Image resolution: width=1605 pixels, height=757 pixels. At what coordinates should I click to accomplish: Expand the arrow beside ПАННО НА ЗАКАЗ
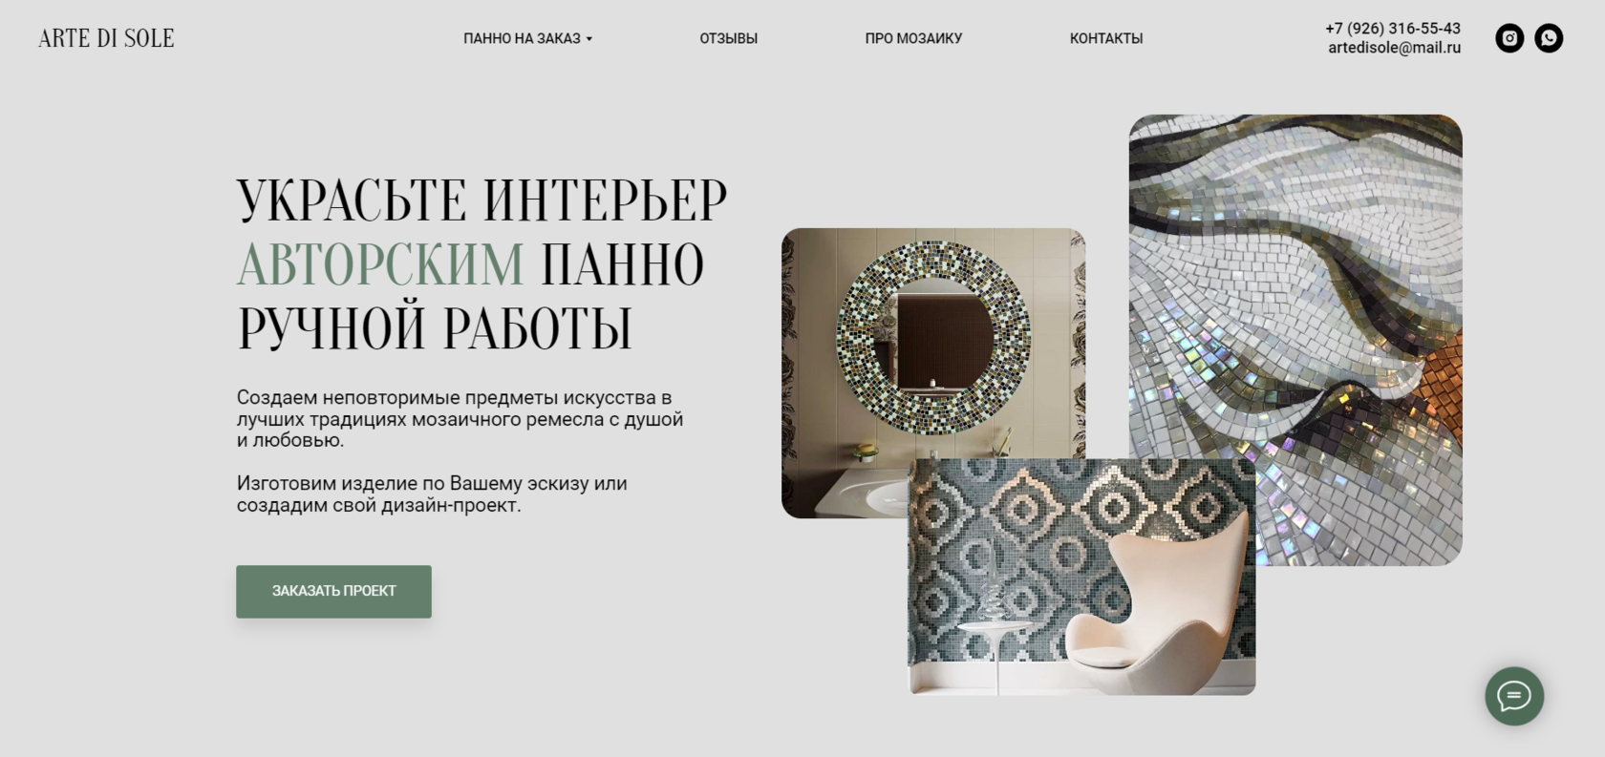589,39
